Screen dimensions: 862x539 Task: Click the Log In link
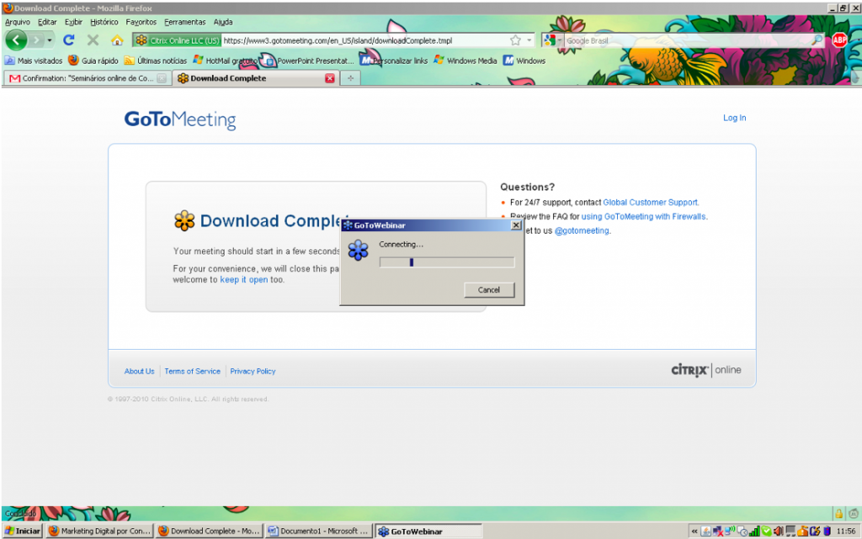pos(734,118)
